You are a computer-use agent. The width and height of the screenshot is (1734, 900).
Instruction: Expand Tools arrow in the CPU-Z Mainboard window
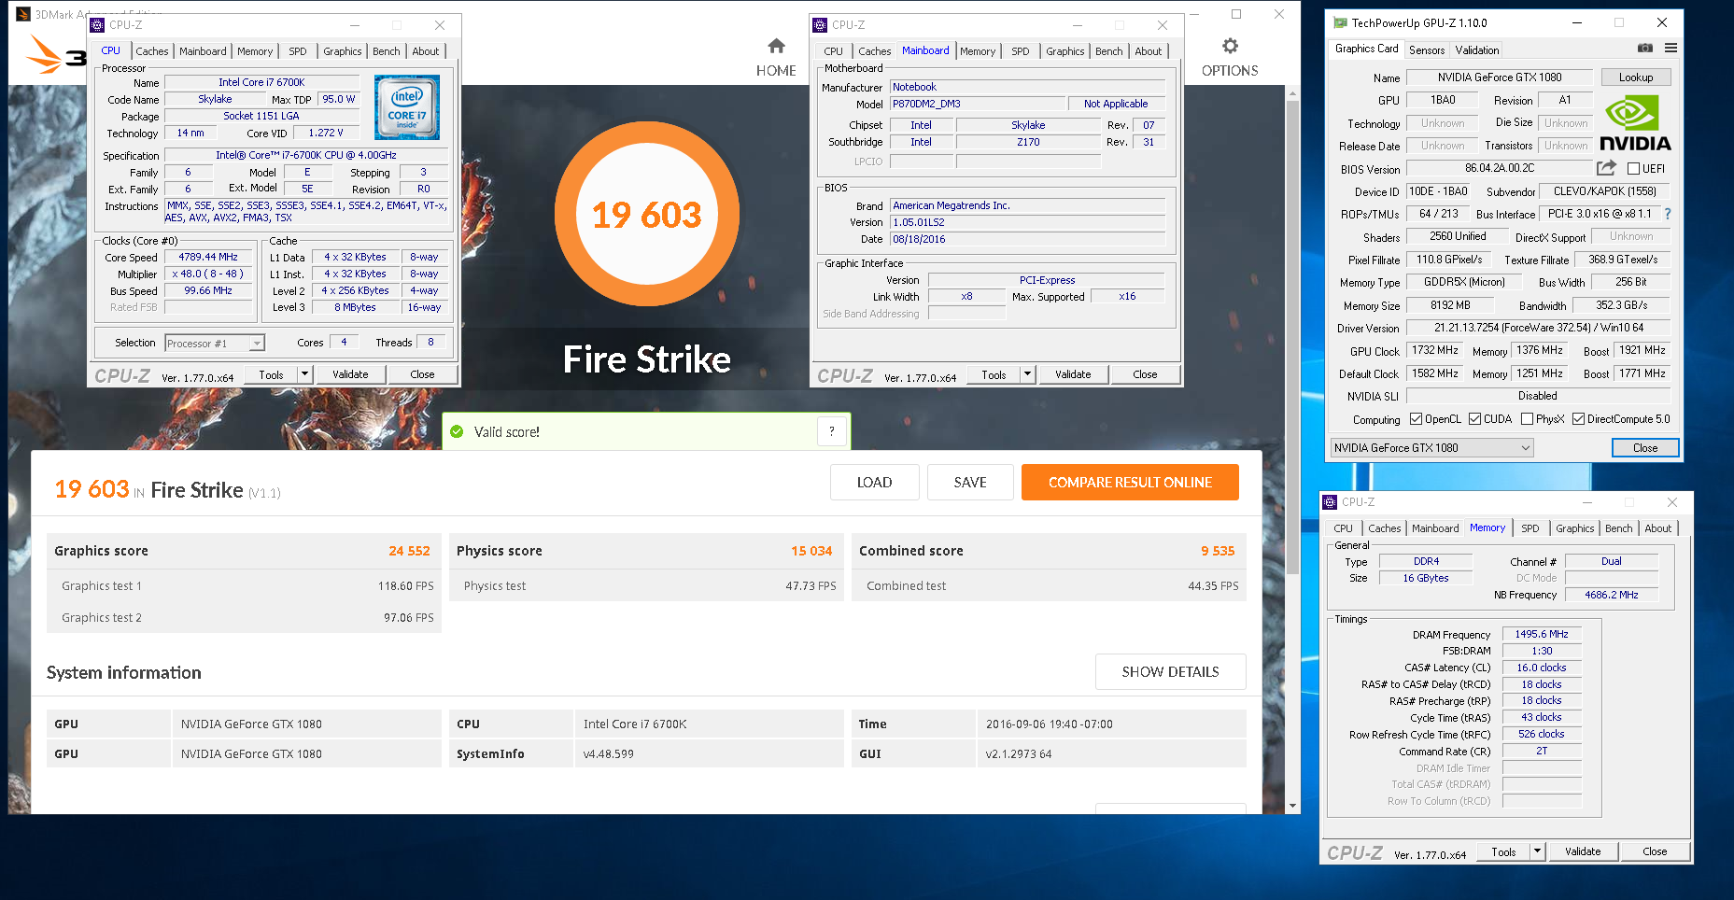click(x=1027, y=374)
